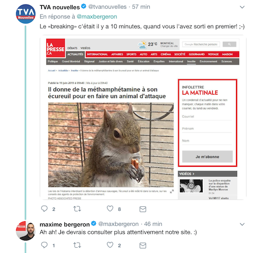Send TVA nouvelles tweet via direct message
This screenshot has width=260, height=253.
click(x=142, y=209)
